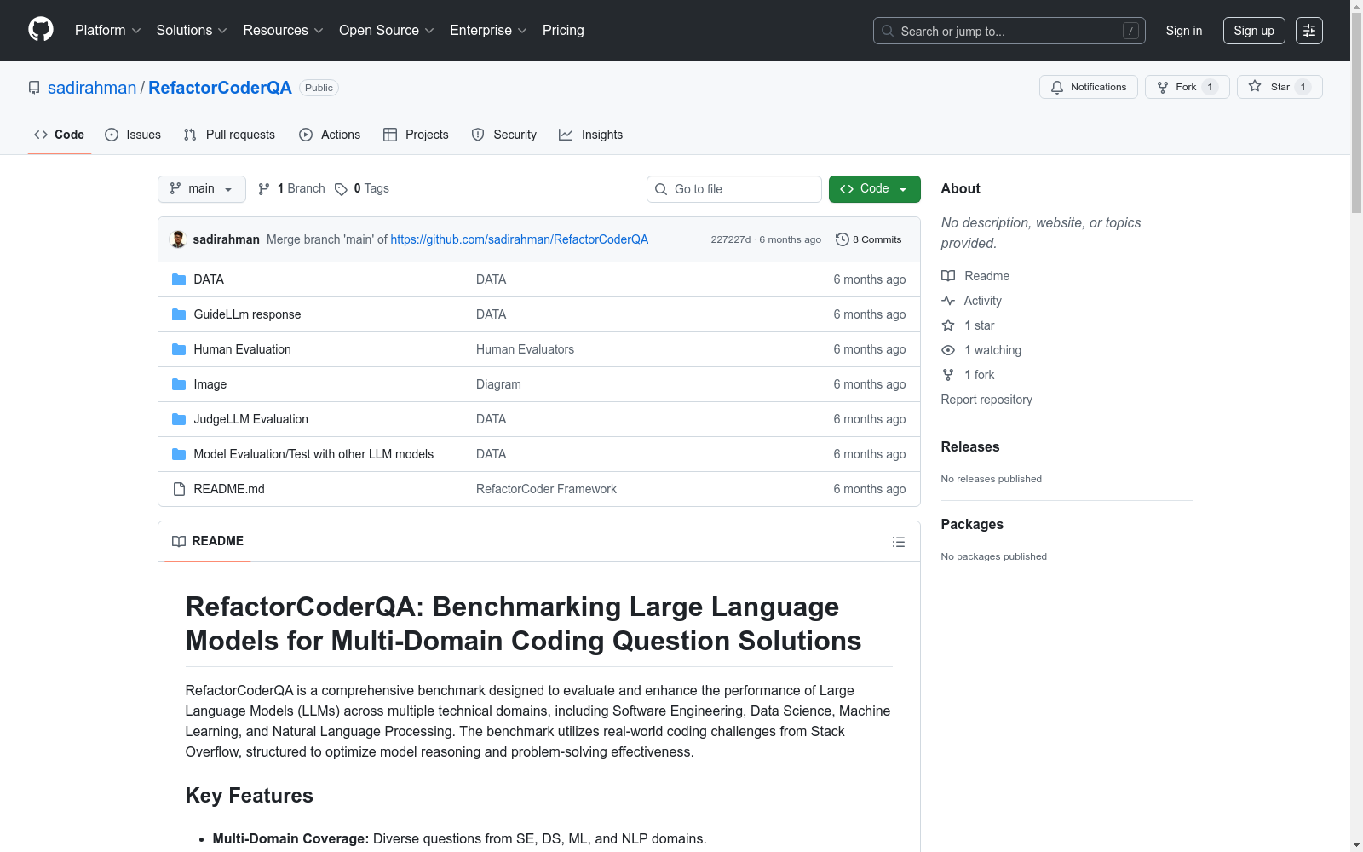Open the global navigation settings icon button
Image resolution: width=1363 pixels, height=852 pixels.
(x=1309, y=31)
